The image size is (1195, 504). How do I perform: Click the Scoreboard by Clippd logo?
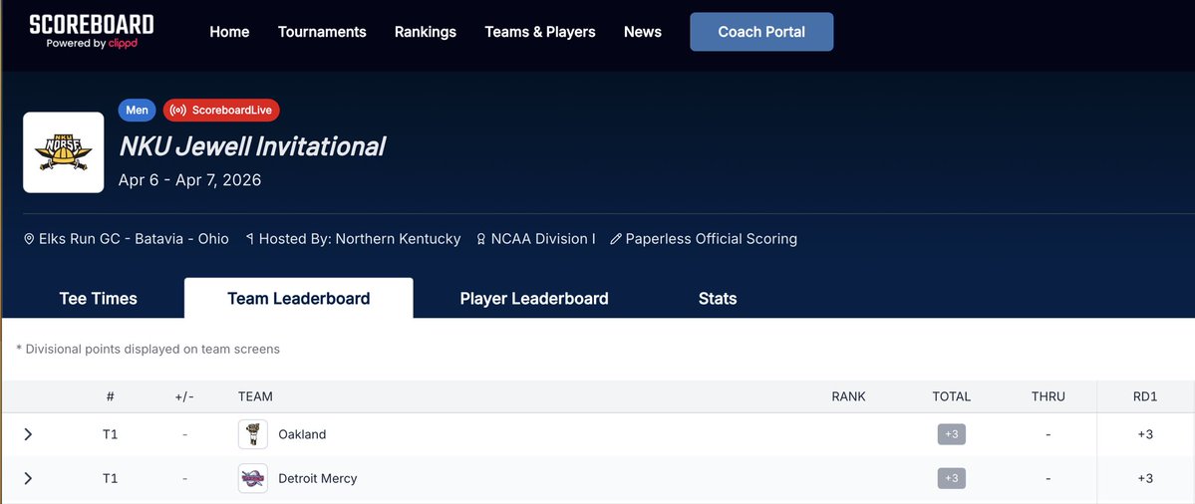[x=92, y=31]
